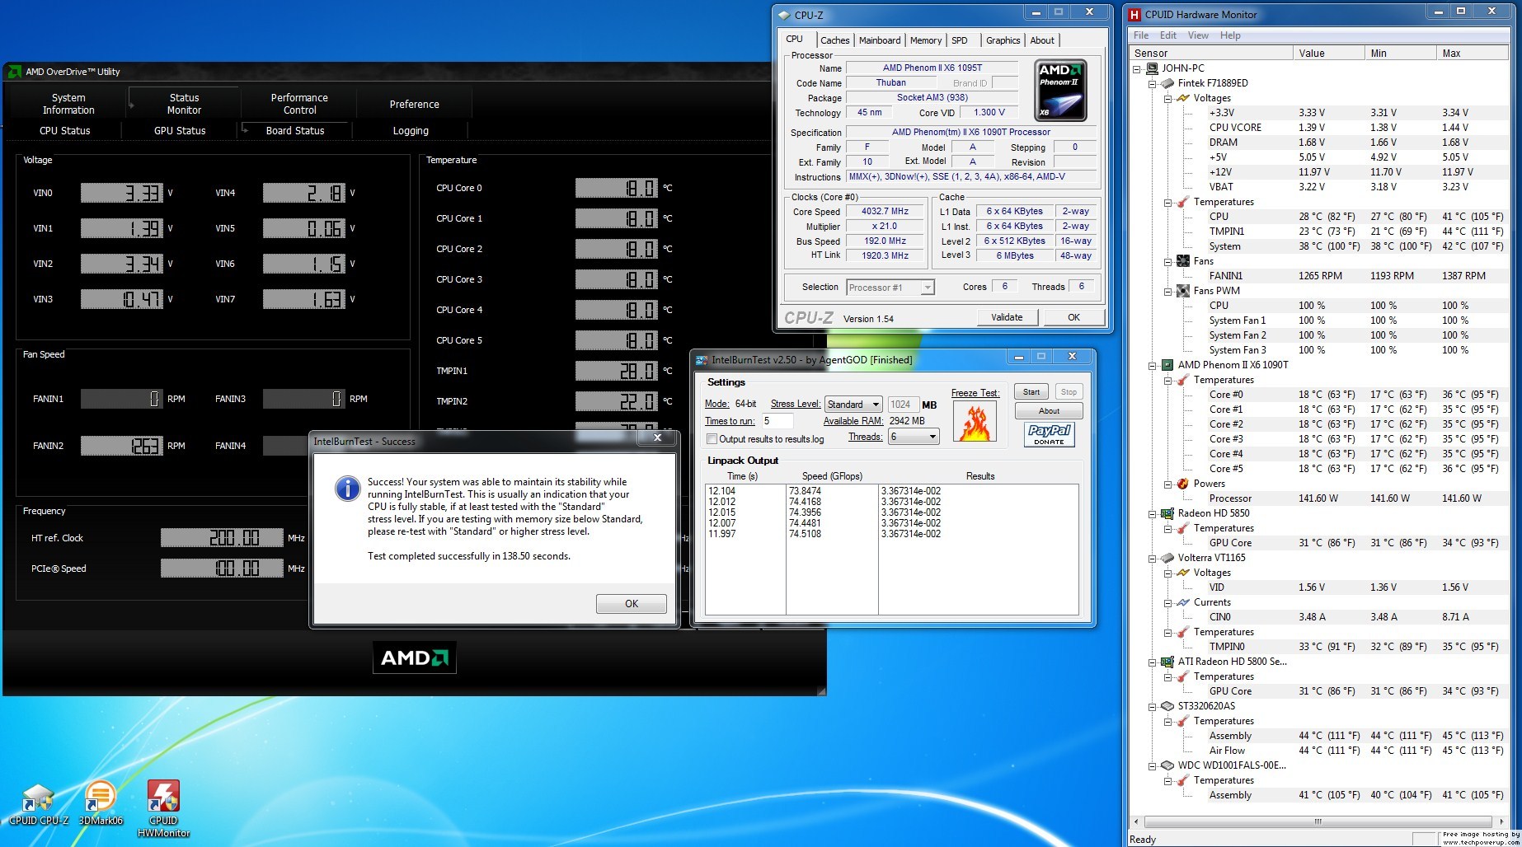Open the CPUID HWMonitor desktop shortcut

(x=163, y=809)
